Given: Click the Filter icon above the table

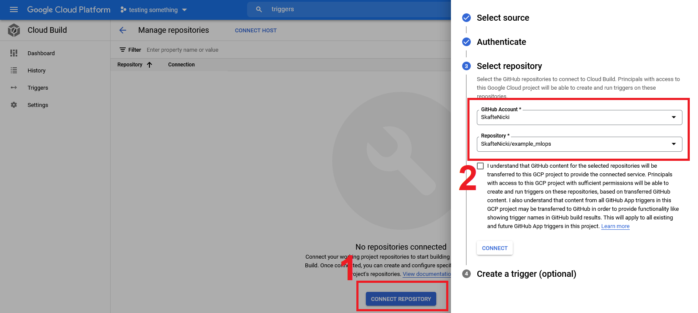Looking at the screenshot, I should coord(123,50).
